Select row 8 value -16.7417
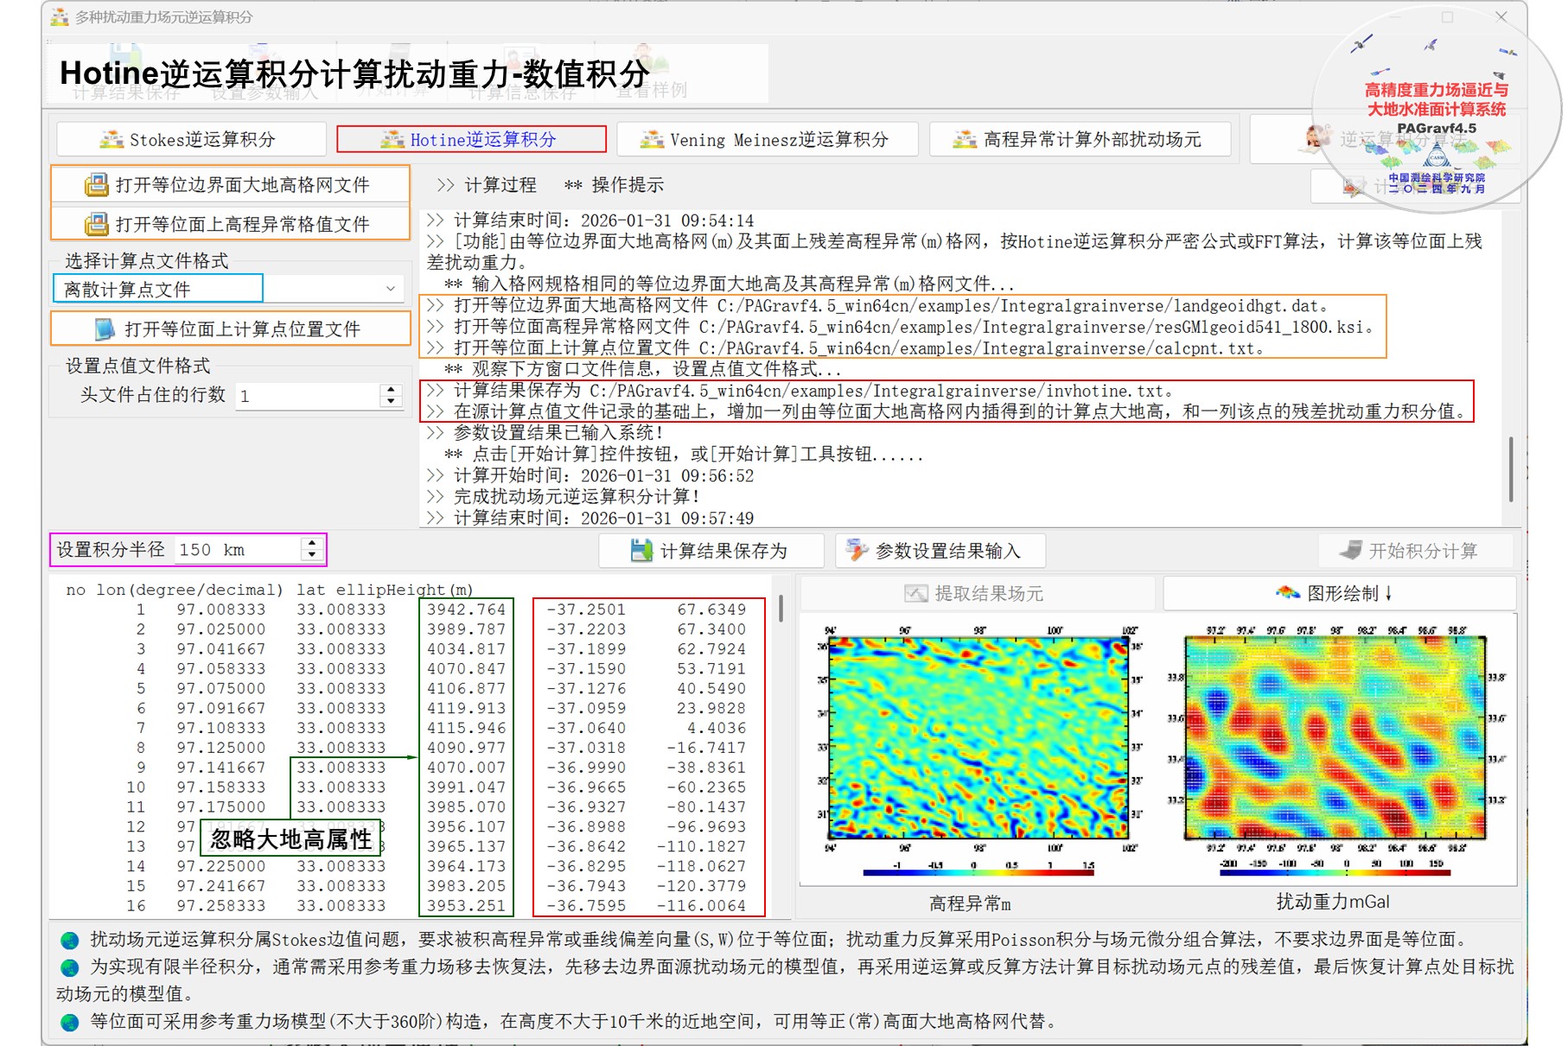Viewport: 1568px width, 1046px height. (x=705, y=748)
